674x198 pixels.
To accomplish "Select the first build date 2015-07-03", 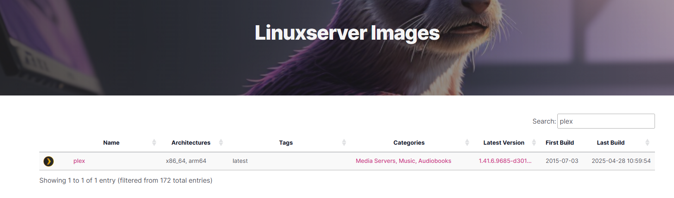I will click(x=562, y=161).
